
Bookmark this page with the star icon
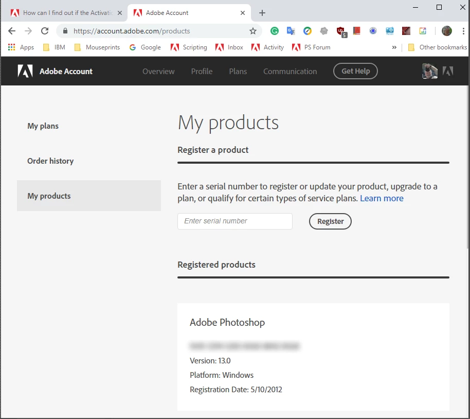253,31
